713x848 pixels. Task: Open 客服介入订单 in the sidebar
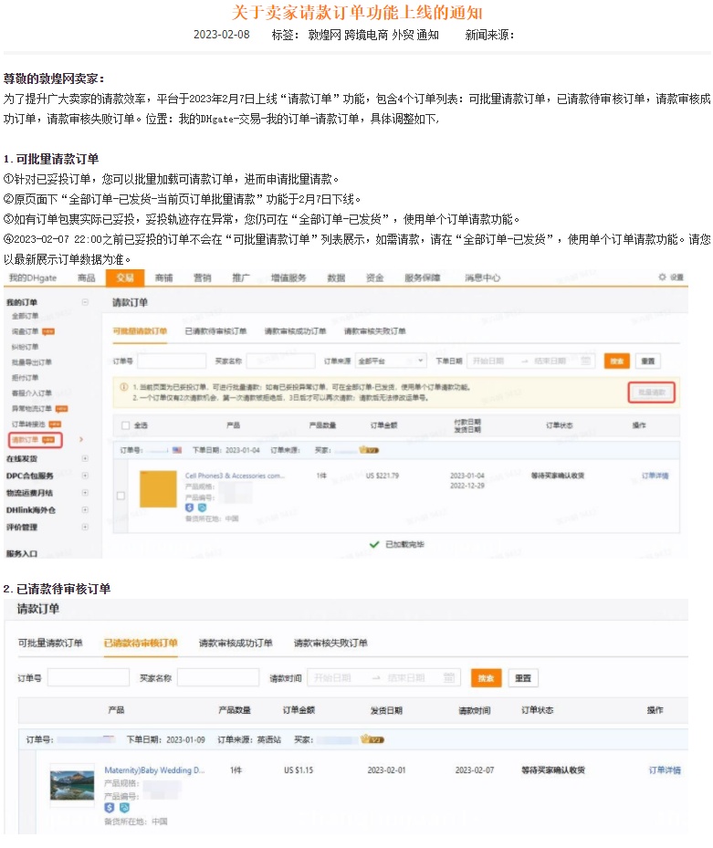point(31,393)
